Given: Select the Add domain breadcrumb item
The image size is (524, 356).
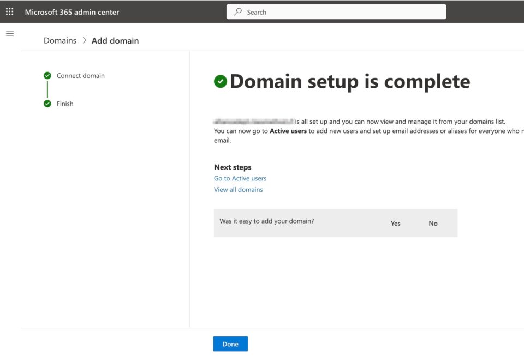Looking at the screenshot, I should [115, 40].
